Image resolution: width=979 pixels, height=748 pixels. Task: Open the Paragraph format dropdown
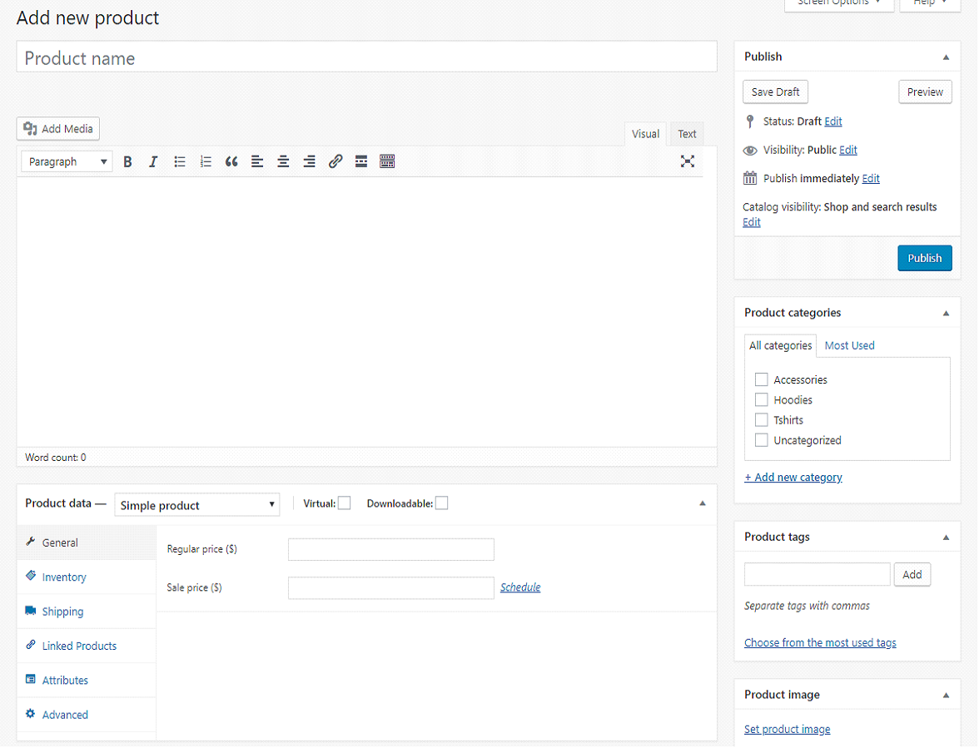[67, 161]
